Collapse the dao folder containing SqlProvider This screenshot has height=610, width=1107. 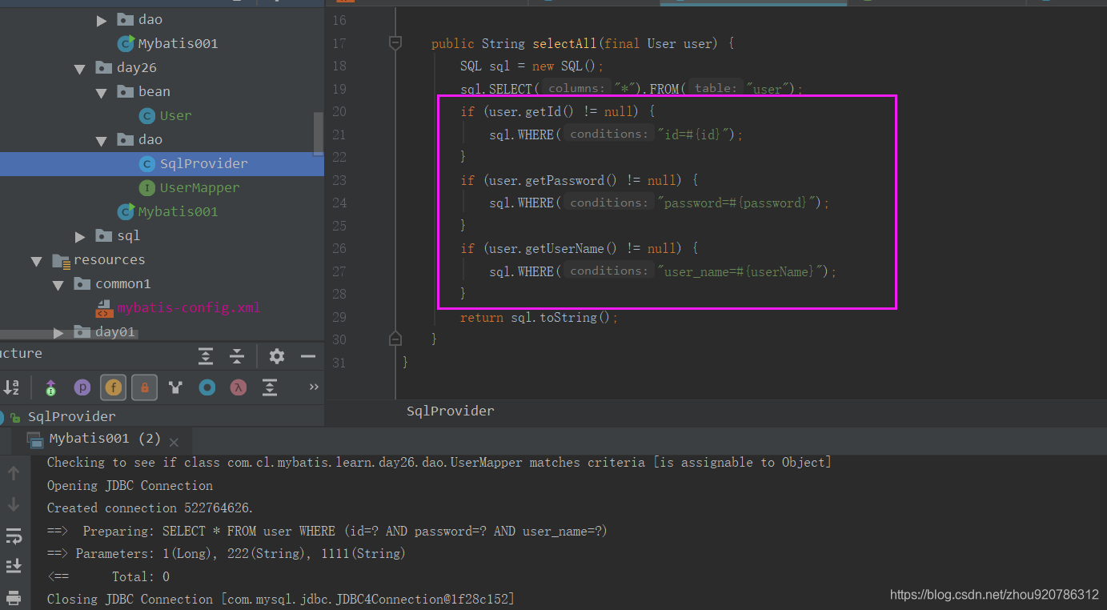tap(101, 141)
